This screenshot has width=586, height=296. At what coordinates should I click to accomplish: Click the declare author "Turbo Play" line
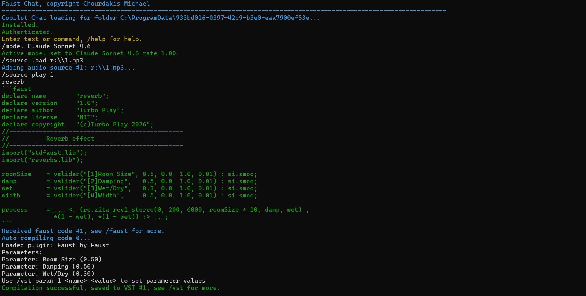point(62,110)
